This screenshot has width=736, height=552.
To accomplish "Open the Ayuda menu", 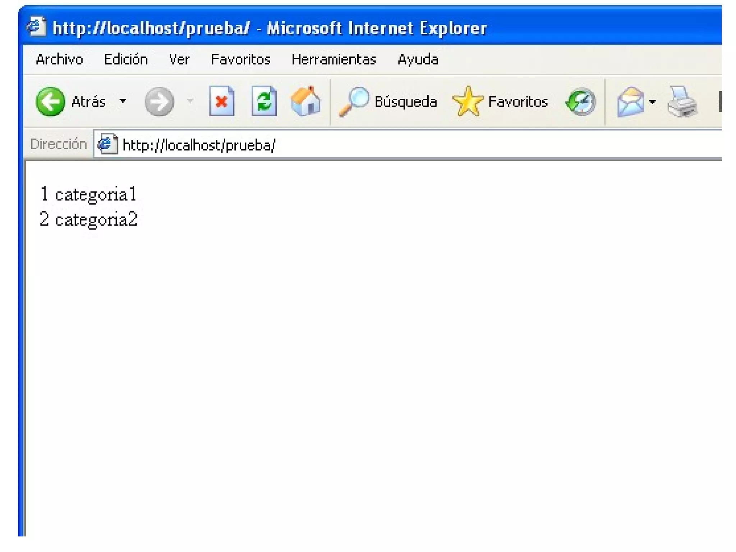I will pos(418,60).
